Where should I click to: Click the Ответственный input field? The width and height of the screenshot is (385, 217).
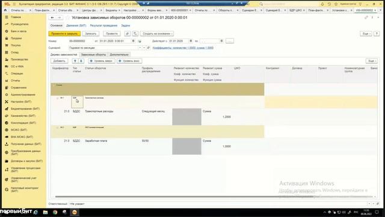tap(218, 204)
